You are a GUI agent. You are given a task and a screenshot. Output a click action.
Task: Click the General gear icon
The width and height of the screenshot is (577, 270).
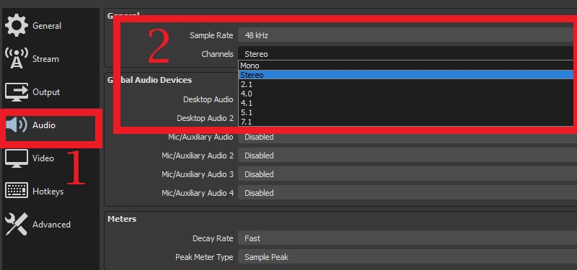click(x=16, y=25)
